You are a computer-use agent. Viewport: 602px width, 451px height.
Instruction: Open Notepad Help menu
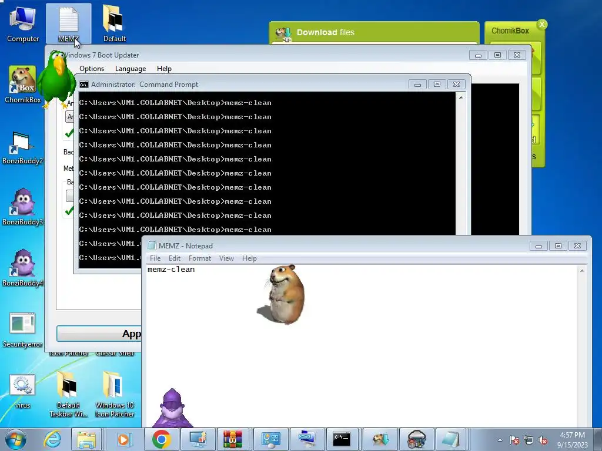tap(249, 258)
